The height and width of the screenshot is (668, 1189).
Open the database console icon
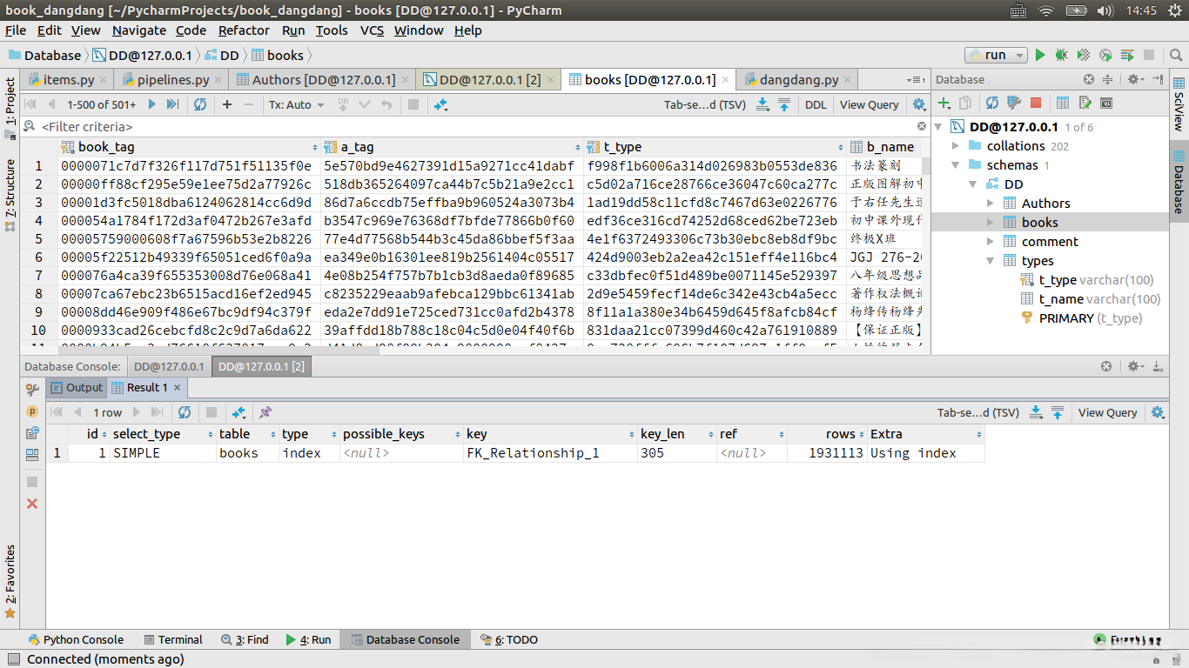click(1106, 103)
